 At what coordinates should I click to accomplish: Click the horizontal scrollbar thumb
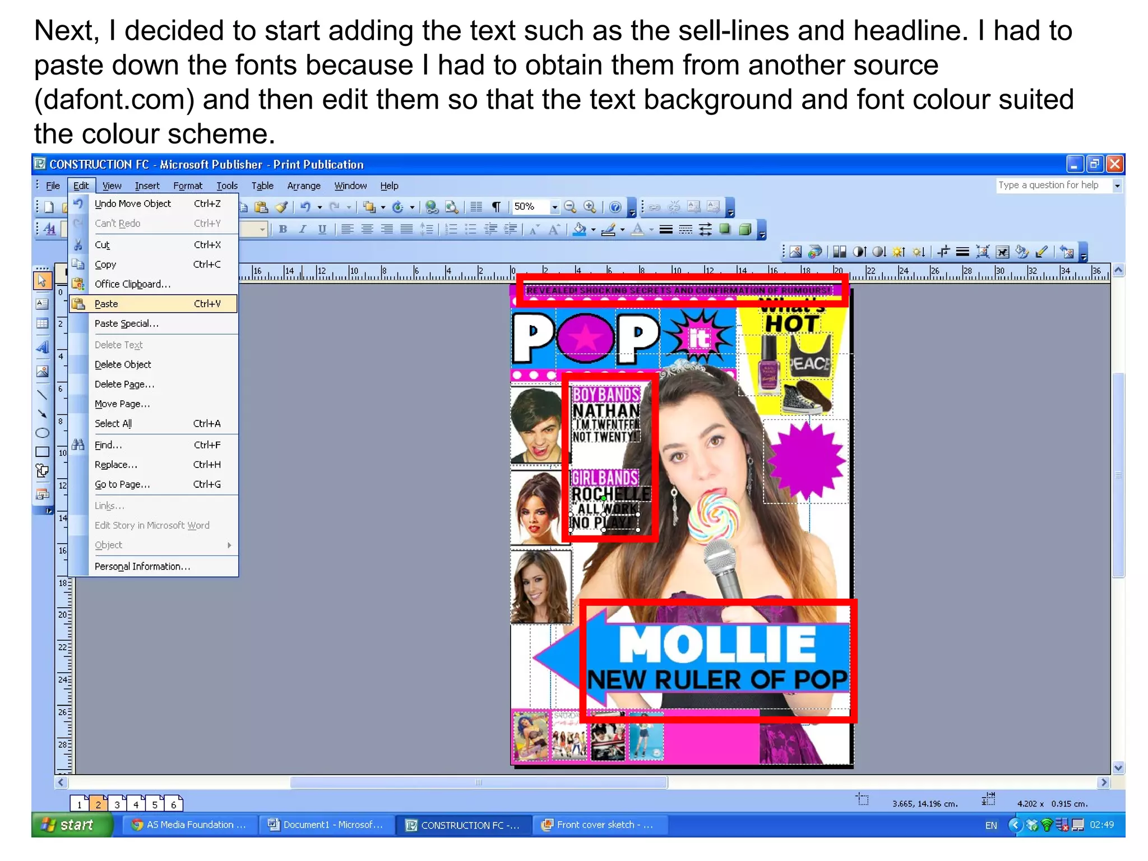click(x=479, y=783)
